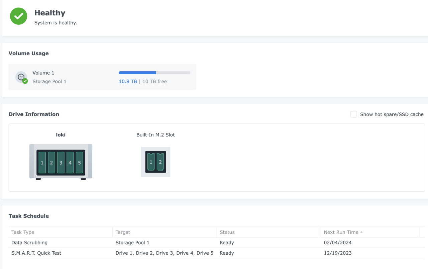Screen dimensions: 428x269
Task: Click the Ready status for Data Scrubbing
Action: pos(227,243)
